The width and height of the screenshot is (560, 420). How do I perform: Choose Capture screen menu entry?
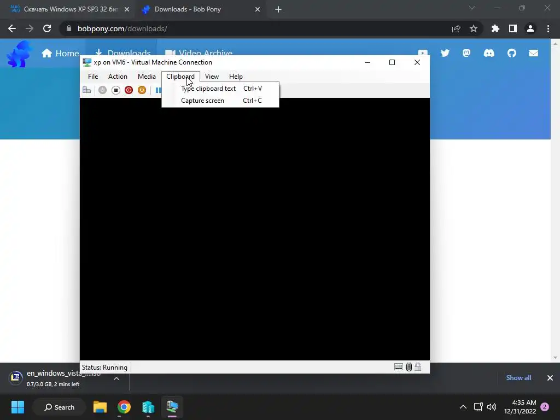[x=220, y=101]
